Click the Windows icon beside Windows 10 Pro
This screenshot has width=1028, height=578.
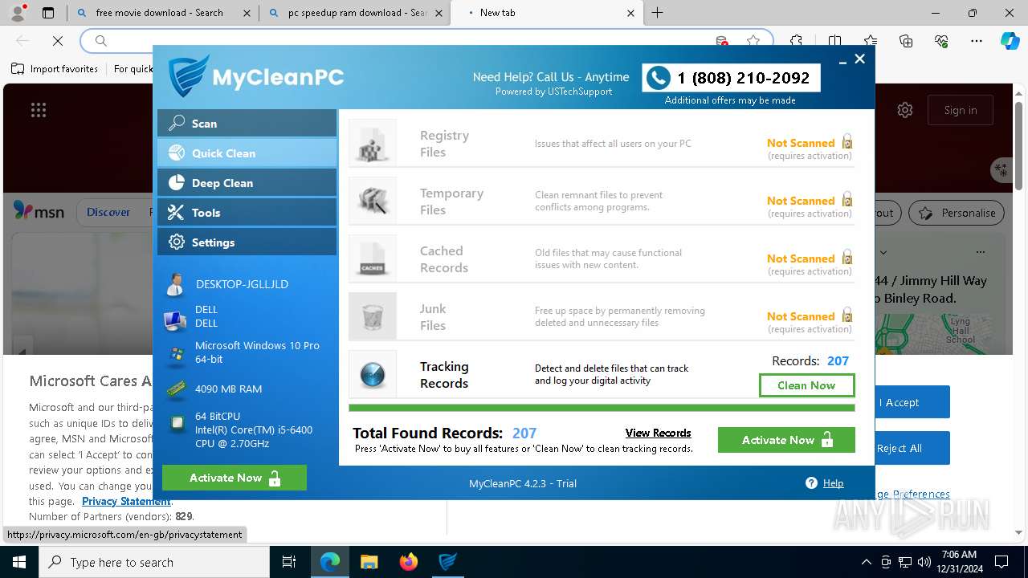coord(175,354)
